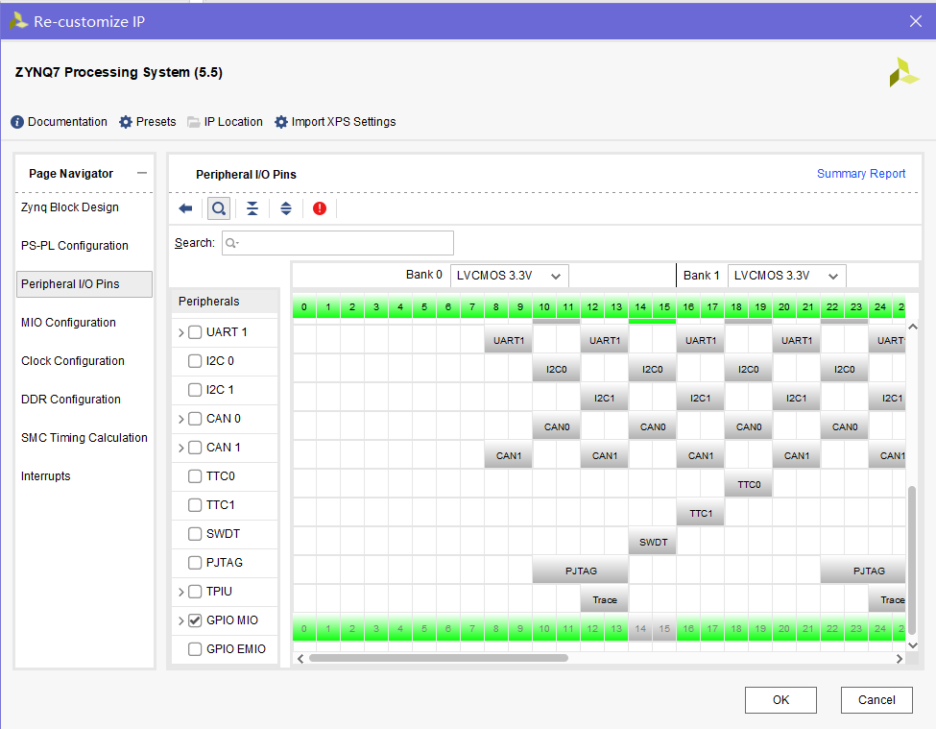Image resolution: width=936 pixels, height=729 pixels.
Task: Open the Presets gear menu
Action: [x=148, y=122]
